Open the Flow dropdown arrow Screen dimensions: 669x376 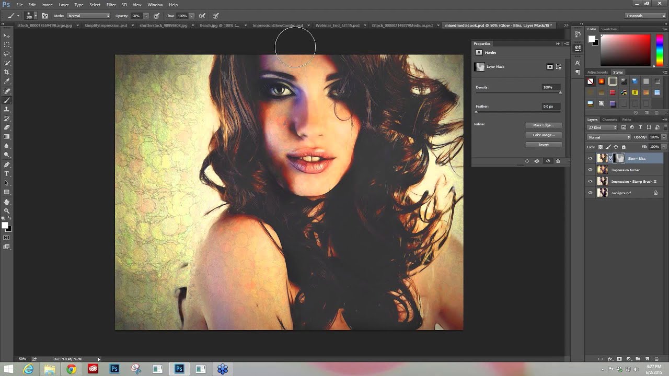[x=192, y=16]
